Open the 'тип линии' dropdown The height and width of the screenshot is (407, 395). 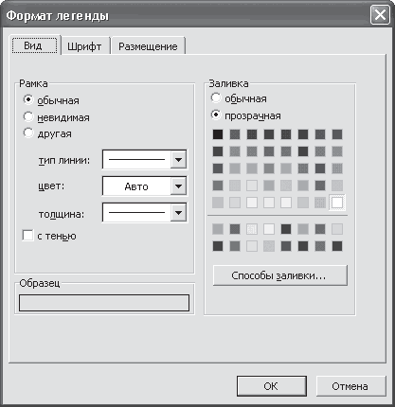click(178, 160)
